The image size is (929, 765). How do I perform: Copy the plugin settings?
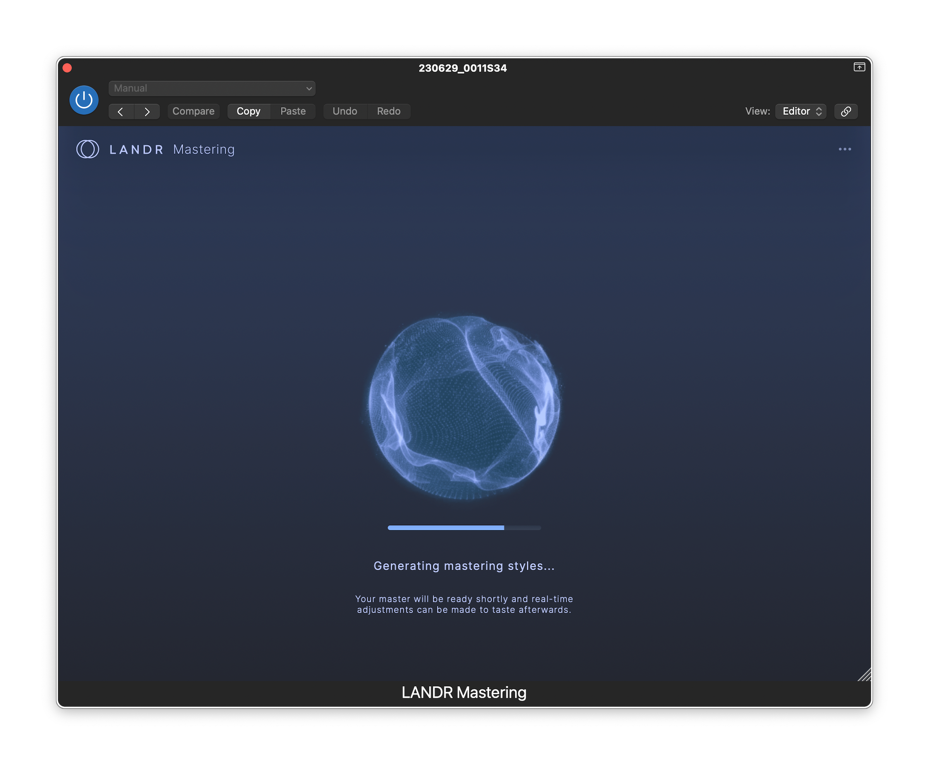click(249, 111)
